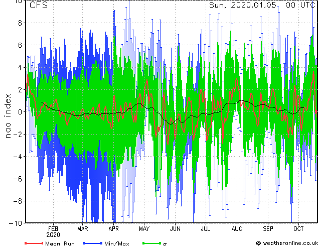
Task: Click the MAY month label
Action: click(x=144, y=229)
